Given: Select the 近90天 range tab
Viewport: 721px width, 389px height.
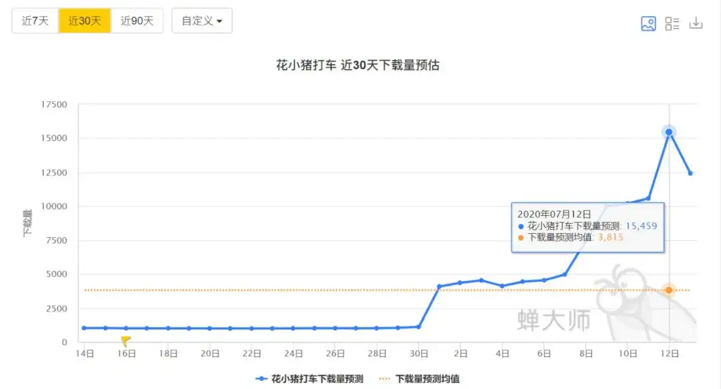Looking at the screenshot, I should click(x=137, y=21).
